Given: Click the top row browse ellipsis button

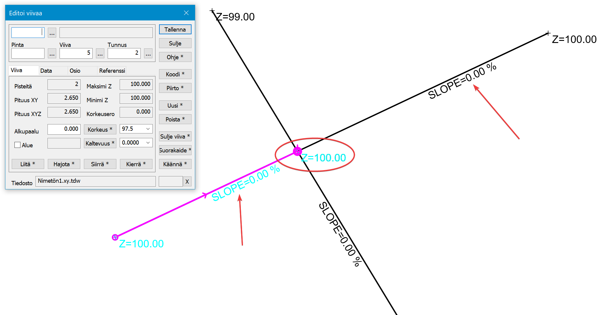Looking at the screenshot, I should tap(52, 33).
